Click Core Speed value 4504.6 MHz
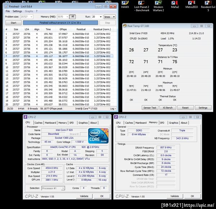 pyautogui.click(x=52, y=168)
